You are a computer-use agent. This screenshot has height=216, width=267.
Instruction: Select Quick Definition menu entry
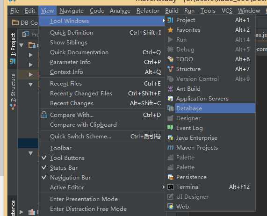[x=102, y=33]
